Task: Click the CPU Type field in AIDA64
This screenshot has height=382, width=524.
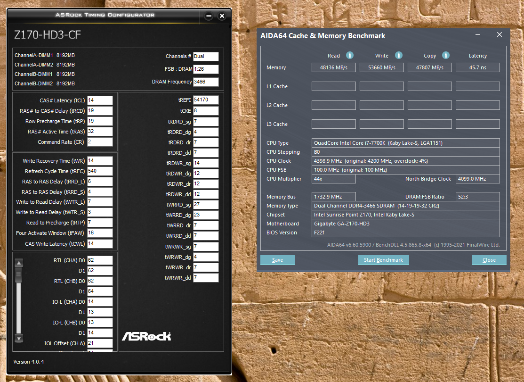Action: [406, 143]
